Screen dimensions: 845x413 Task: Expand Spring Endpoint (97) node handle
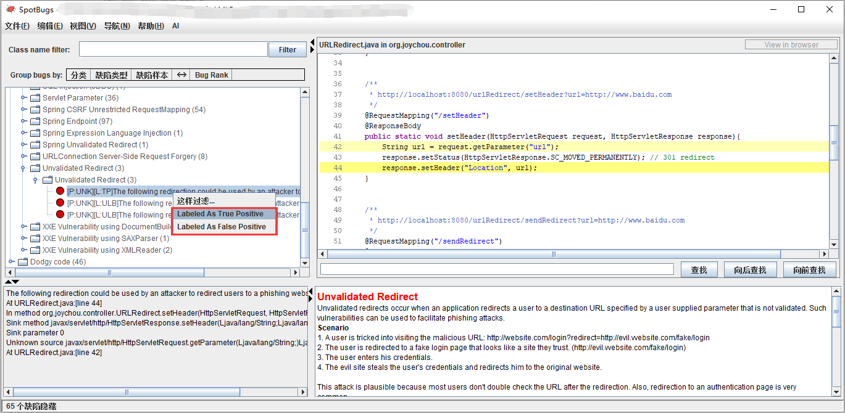point(23,121)
